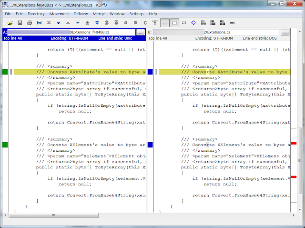Go to next delta arrow

pyautogui.click(x=78, y=23)
